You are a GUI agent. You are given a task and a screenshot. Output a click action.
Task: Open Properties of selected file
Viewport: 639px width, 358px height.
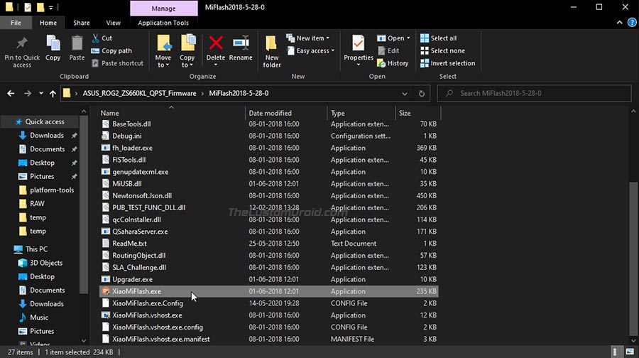tap(359, 48)
